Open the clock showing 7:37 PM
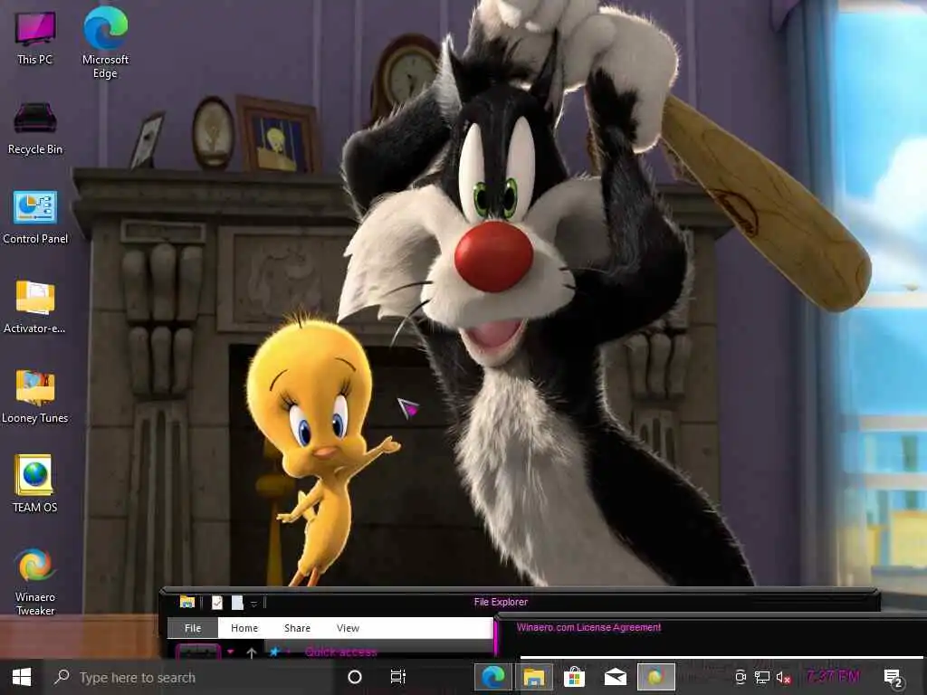The image size is (927, 695). [x=833, y=676]
